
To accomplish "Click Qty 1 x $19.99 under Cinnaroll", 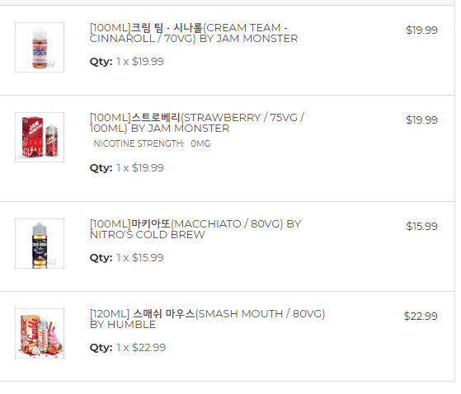I will coord(126,62).
